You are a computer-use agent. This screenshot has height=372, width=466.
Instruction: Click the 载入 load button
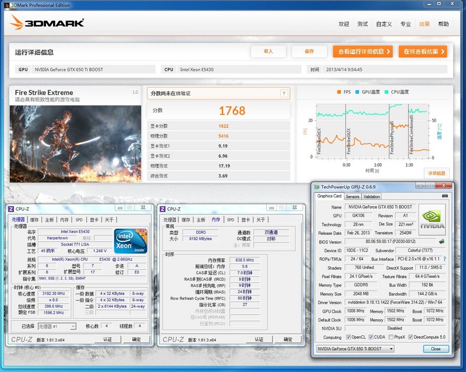coord(269,51)
